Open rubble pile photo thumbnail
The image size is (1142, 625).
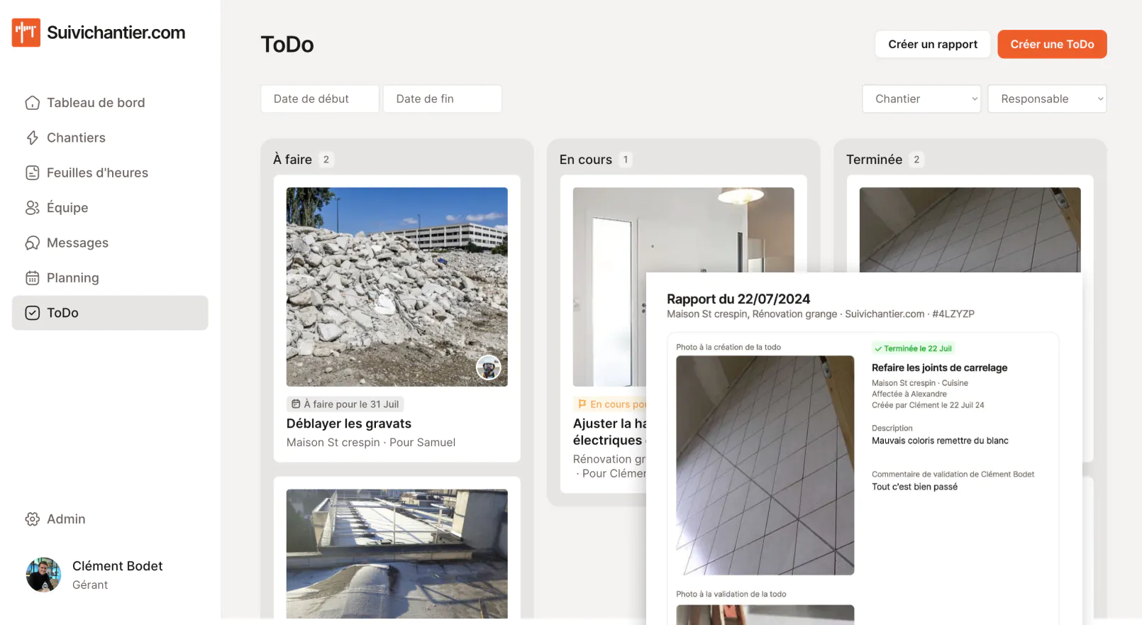coord(397,287)
